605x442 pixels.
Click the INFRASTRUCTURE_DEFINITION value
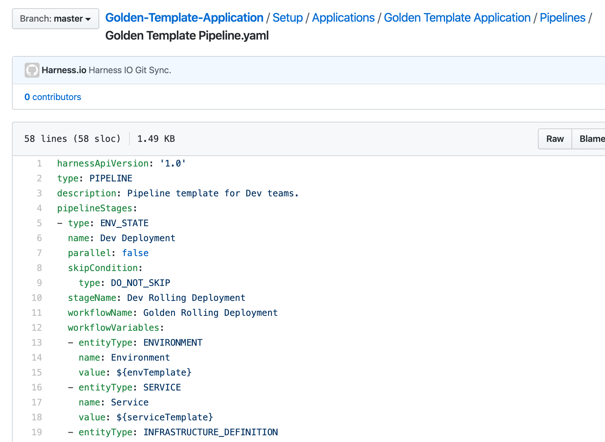coord(210,432)
